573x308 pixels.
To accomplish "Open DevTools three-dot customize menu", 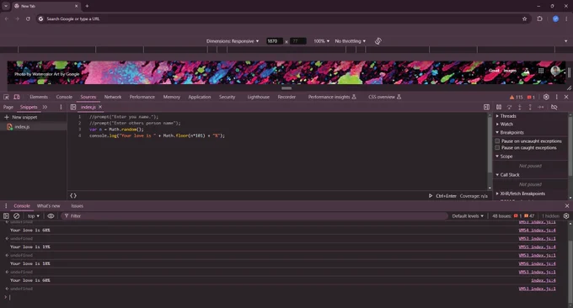I will pyautogui.click(x=556, y=97).
